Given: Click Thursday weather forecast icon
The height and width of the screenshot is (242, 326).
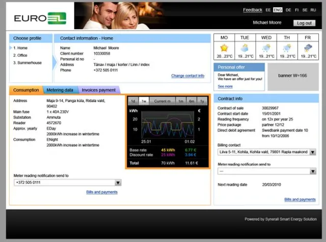Looking at the screenshot, I should 287,48.
